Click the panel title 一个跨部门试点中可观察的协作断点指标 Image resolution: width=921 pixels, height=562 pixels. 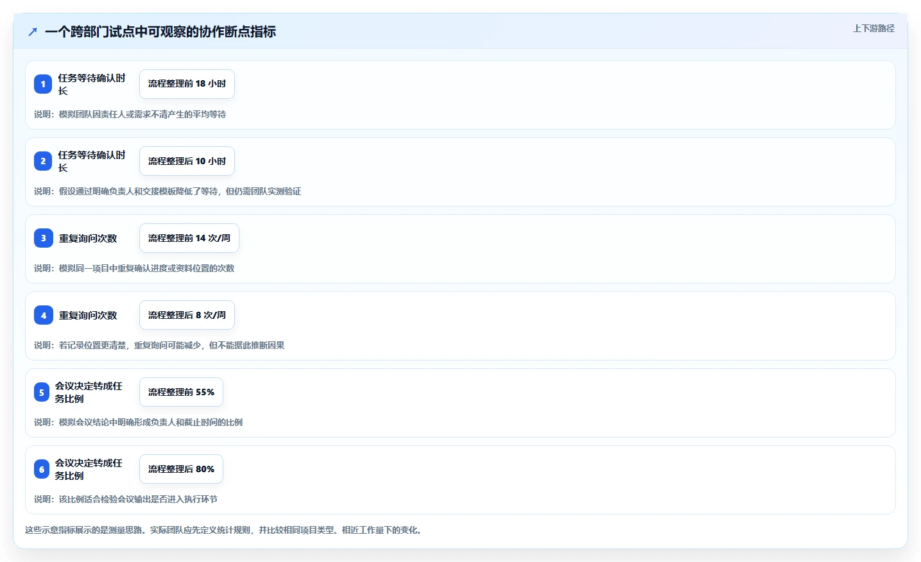pos(160,31)
